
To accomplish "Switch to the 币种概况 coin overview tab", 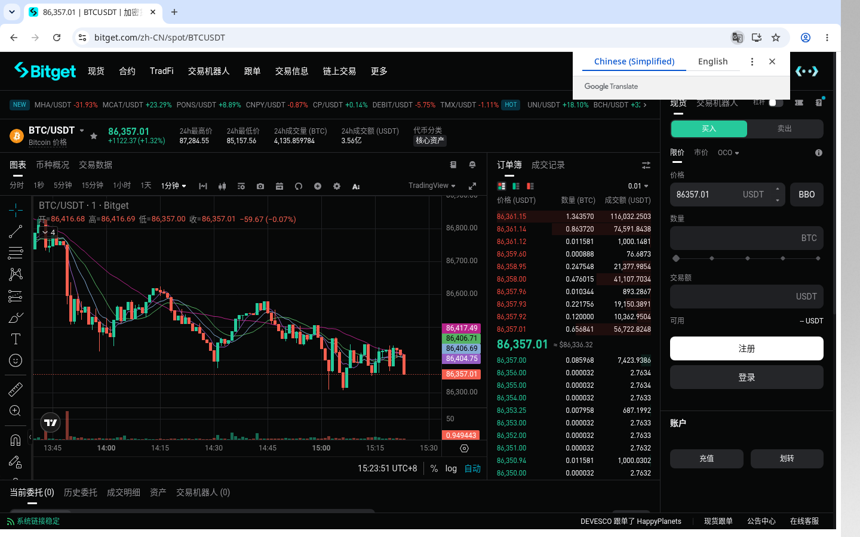I will pyautogui.click(x=53, y=165).
